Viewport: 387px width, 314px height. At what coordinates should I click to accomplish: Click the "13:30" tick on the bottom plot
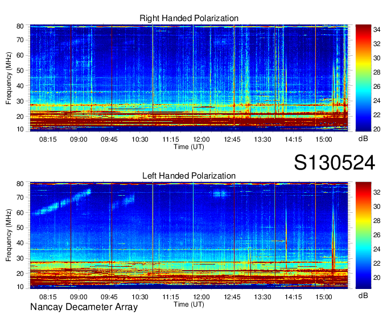[262, 297]
